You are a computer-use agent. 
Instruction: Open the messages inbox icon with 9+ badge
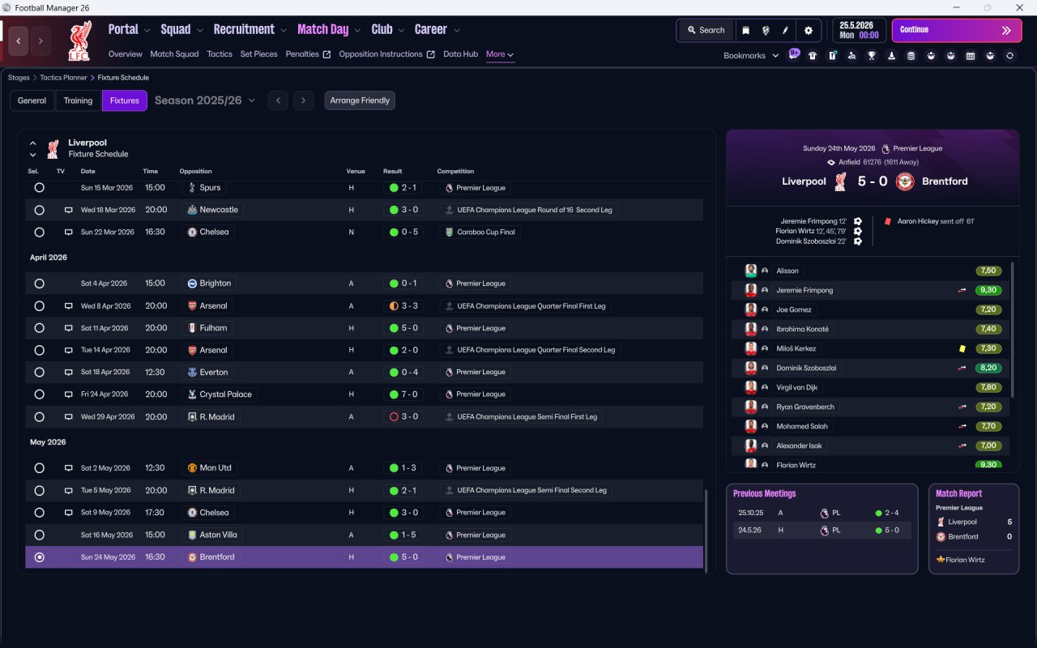point(794,53)
